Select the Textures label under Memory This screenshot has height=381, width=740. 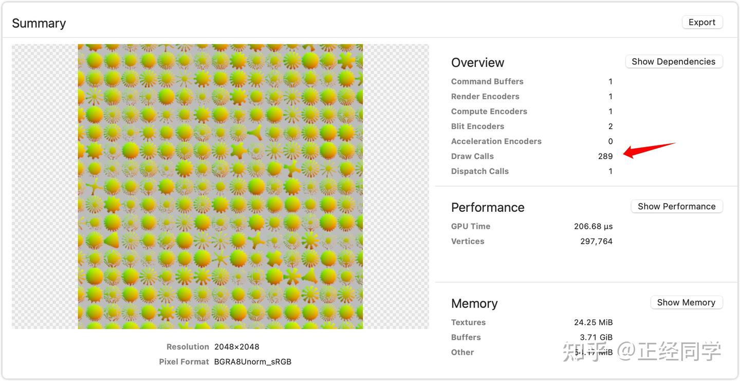coord(468,322)
